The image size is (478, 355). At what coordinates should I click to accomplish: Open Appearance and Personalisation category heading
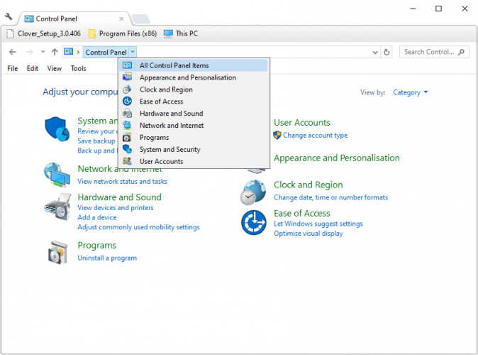(337, 158)
